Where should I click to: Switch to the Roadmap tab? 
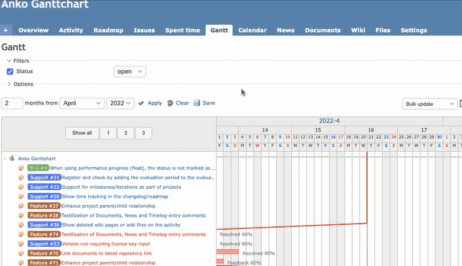(x=109, y=30)
